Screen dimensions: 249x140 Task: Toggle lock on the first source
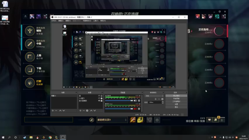tap(101, 96)
